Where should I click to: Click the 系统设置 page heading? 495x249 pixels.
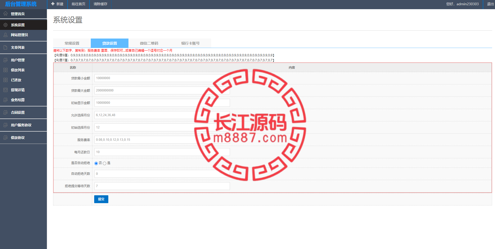[68, 20]
